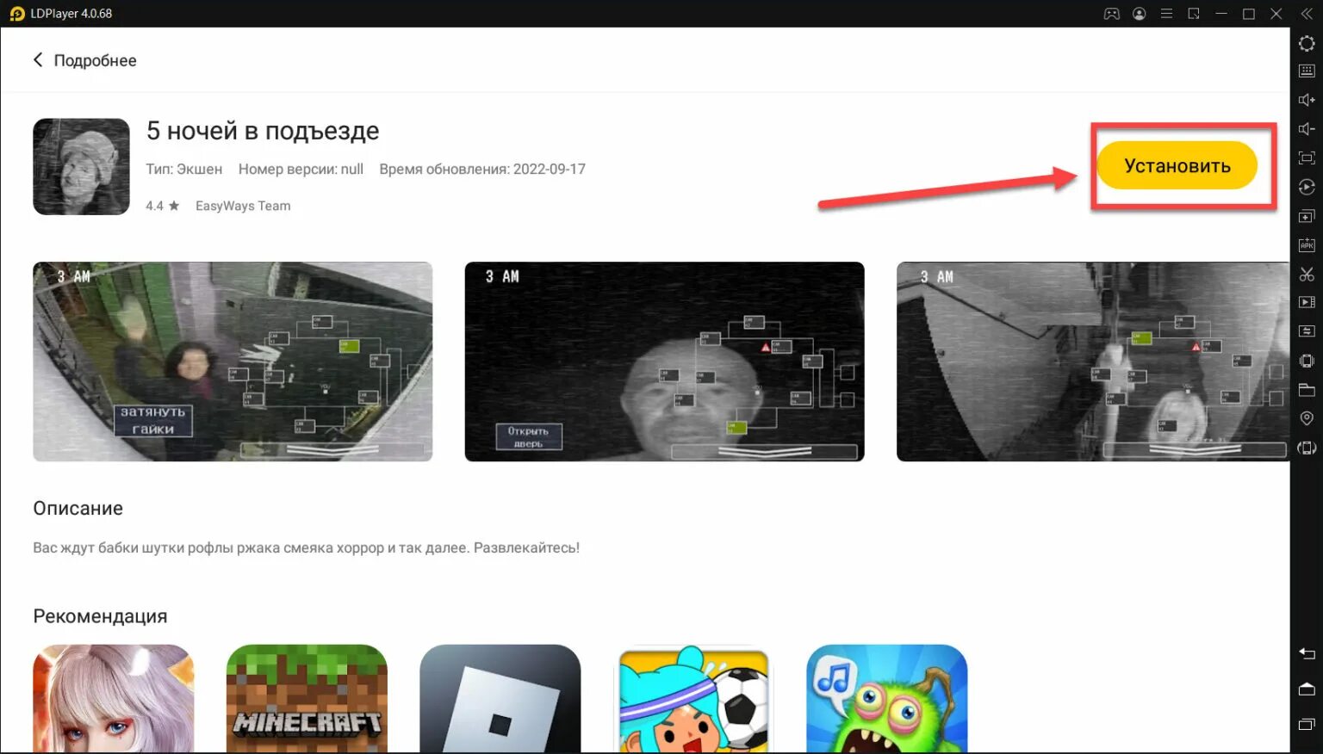The image size is (1323, 754).
Task: Click the app title 5 ночей в подъезде
Action: 263,131
